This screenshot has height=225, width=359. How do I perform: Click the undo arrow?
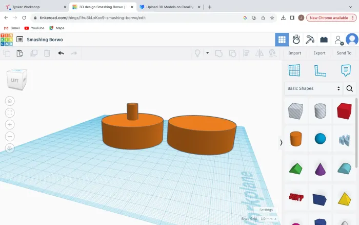point(61,53)
